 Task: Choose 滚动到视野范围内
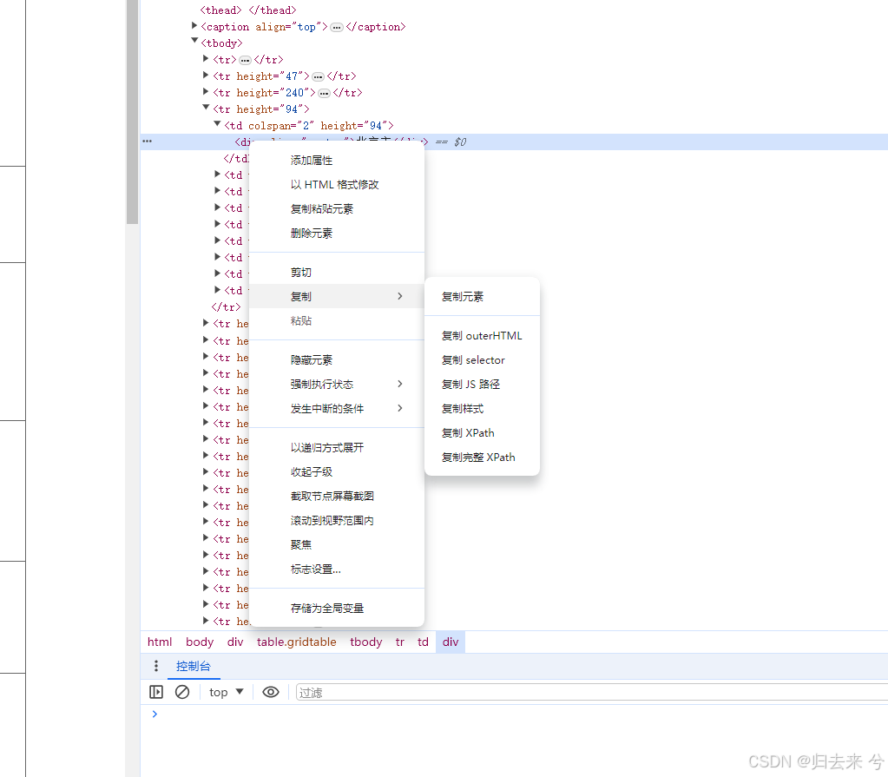click(x=337, y=520)
